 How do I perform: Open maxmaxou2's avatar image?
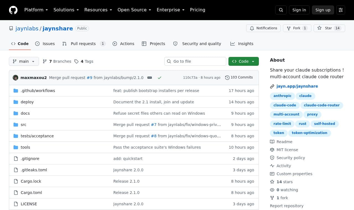[x=15, y=78]
